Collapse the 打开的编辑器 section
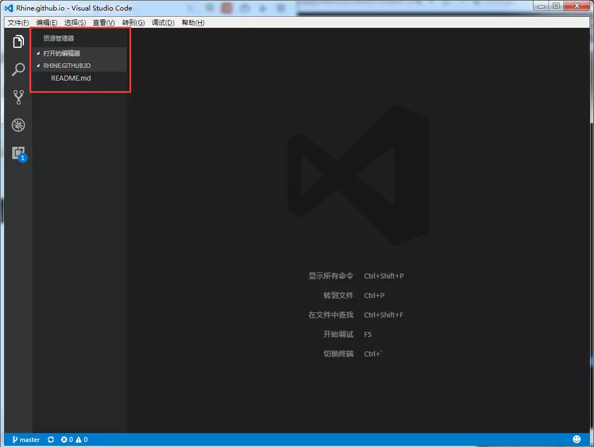 pyautogui.click(x=61, y=53)
